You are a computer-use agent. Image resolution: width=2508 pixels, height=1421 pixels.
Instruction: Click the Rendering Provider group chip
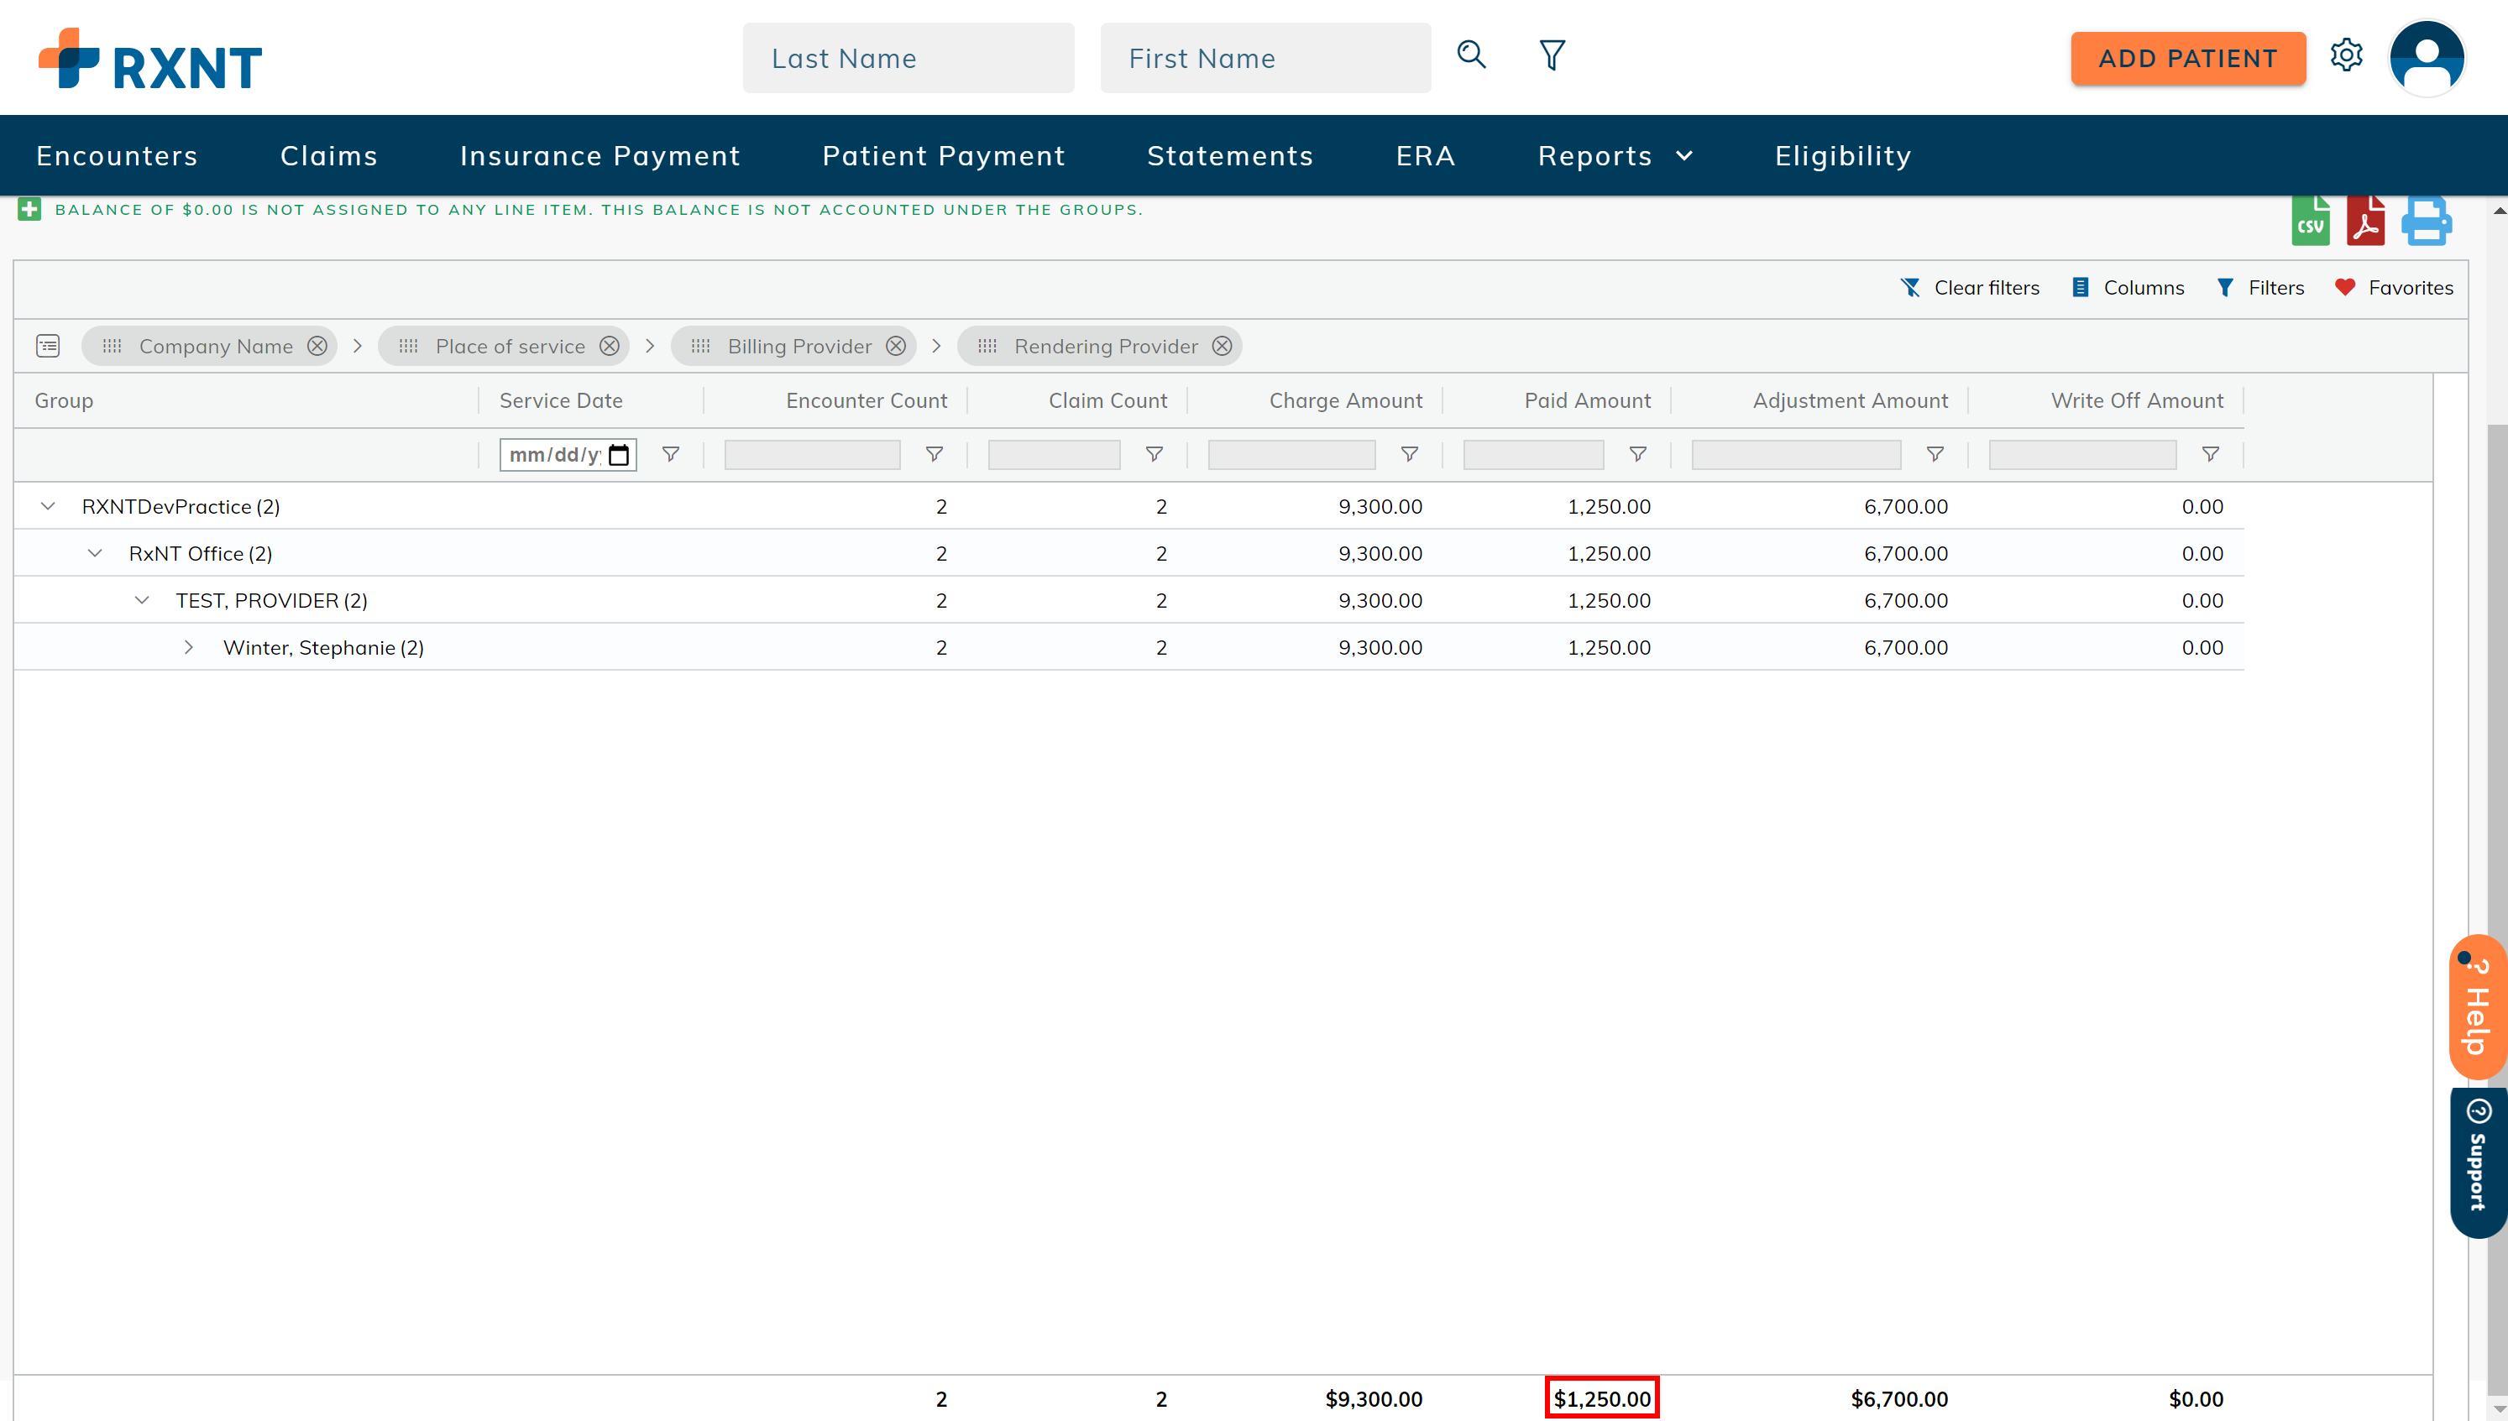coord(1099,346)
